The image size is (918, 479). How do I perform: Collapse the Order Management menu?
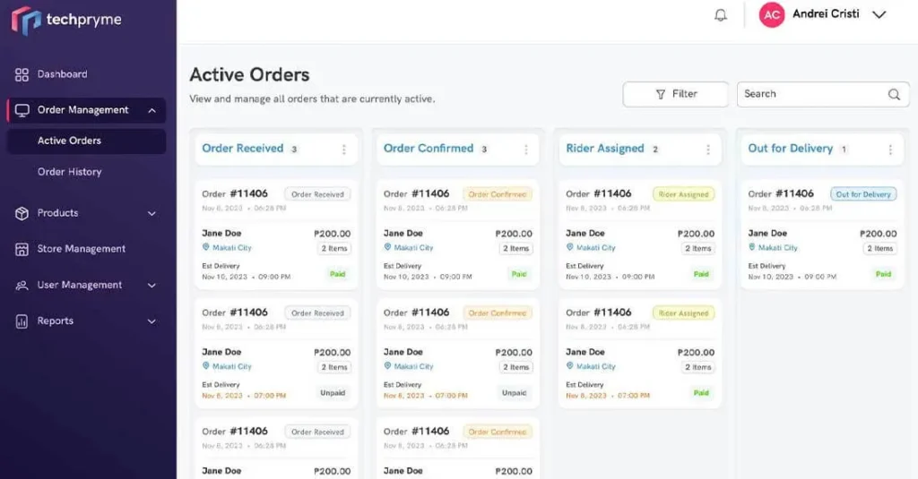[152, 110]
